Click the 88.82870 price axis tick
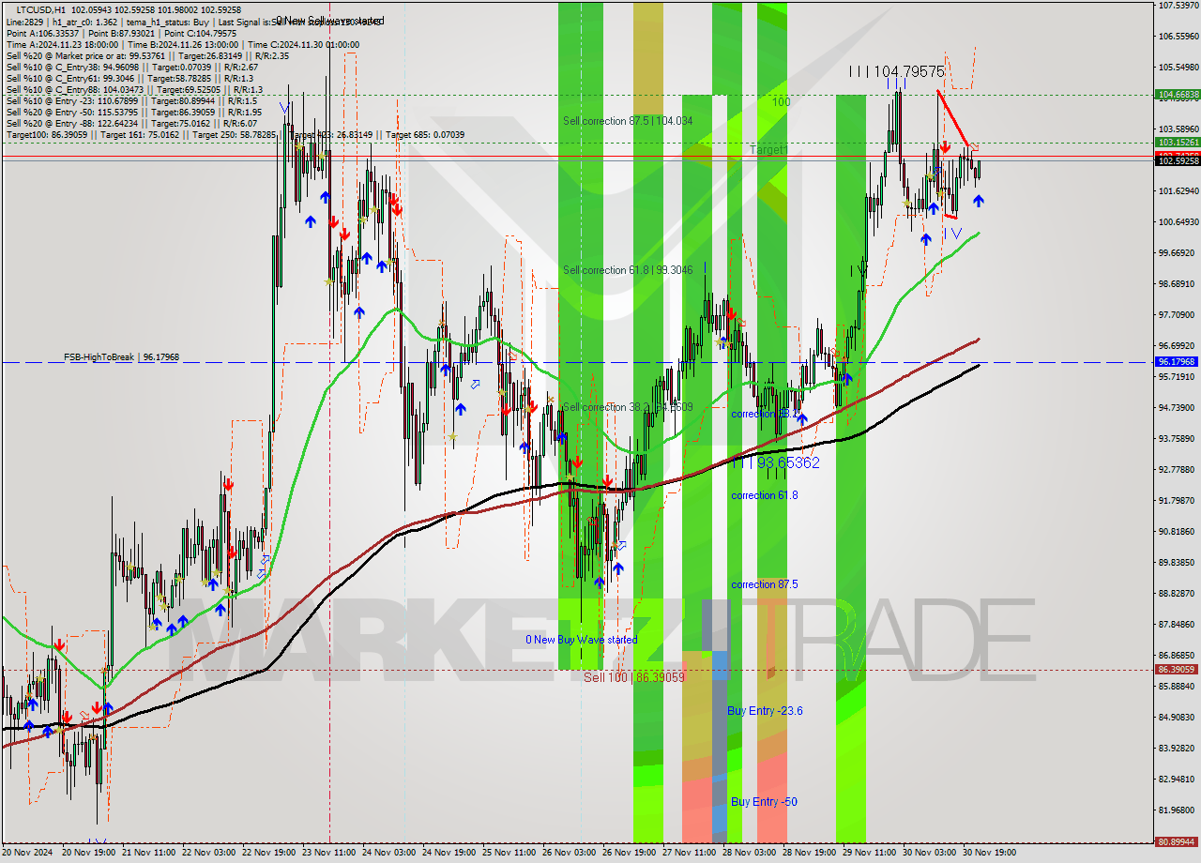 pos(1178,594)
